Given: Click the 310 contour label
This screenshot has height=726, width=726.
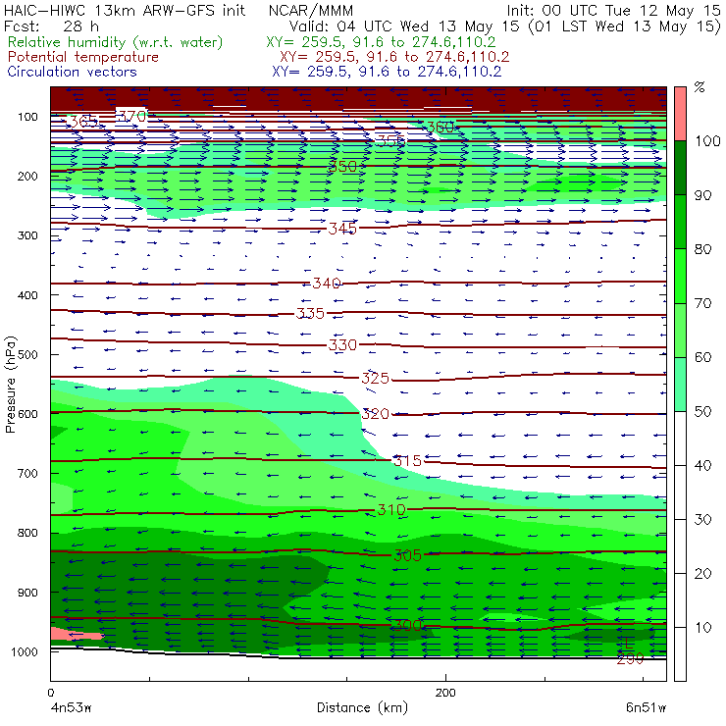Looking at the screenshot, I should (x=391, y=510).
